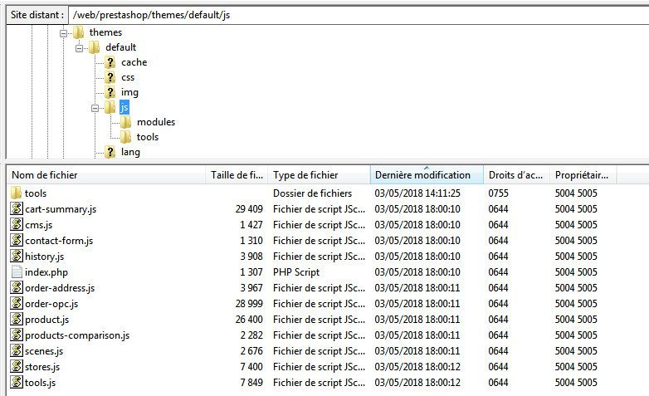Click the contact-form.js script icon

click(x=16, y=240)
